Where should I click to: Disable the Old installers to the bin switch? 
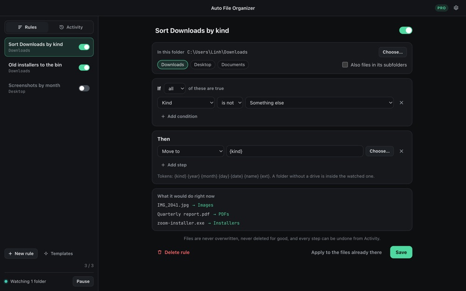84,68
